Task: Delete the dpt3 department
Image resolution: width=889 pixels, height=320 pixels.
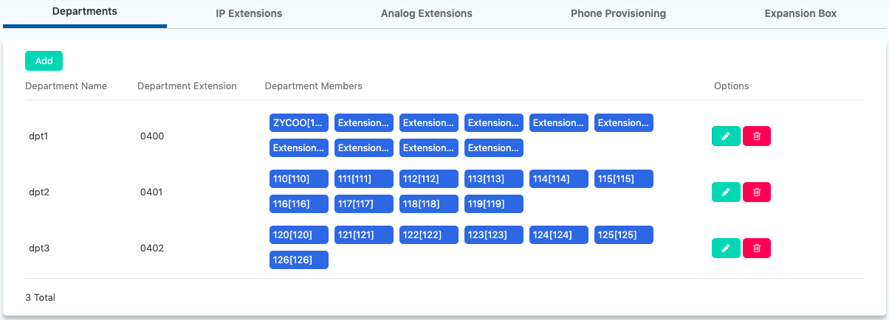Action: pyautogui.click(x=756, y=248)
